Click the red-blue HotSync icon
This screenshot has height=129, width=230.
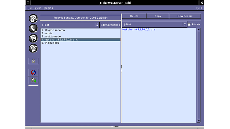click(x=33, y=73)
